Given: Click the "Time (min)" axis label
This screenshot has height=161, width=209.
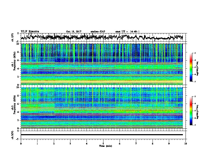Looking at the screenshot, I should point(106,146).
